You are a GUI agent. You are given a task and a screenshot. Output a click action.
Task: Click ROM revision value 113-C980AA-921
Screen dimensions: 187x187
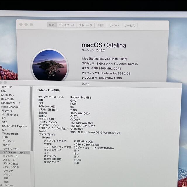point(82,123)
